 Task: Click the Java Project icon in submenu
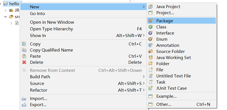coord(151,7)
